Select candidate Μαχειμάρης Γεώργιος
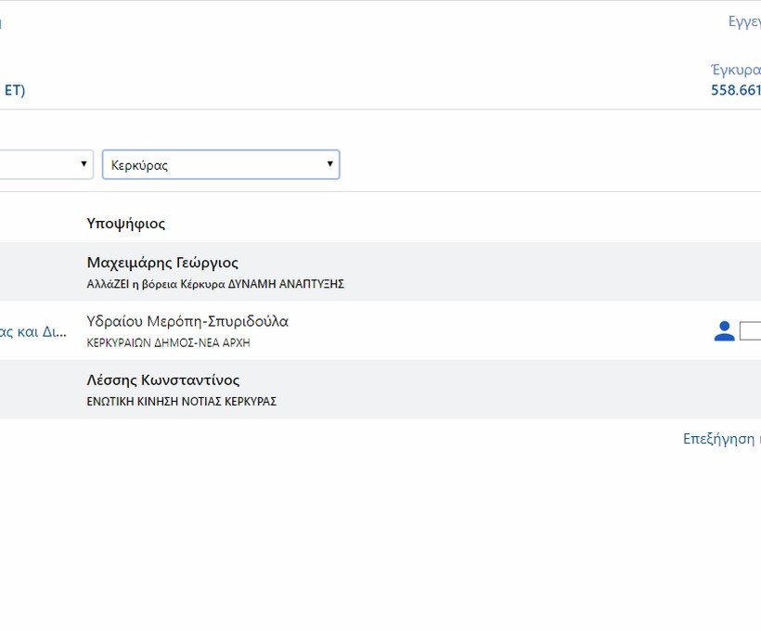761x631 pixels. (x=162, y=263)
